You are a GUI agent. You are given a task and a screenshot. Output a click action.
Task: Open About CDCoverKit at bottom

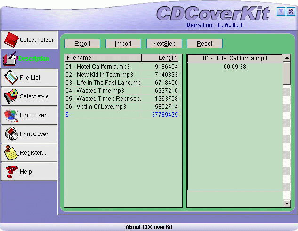coord(149,227)
